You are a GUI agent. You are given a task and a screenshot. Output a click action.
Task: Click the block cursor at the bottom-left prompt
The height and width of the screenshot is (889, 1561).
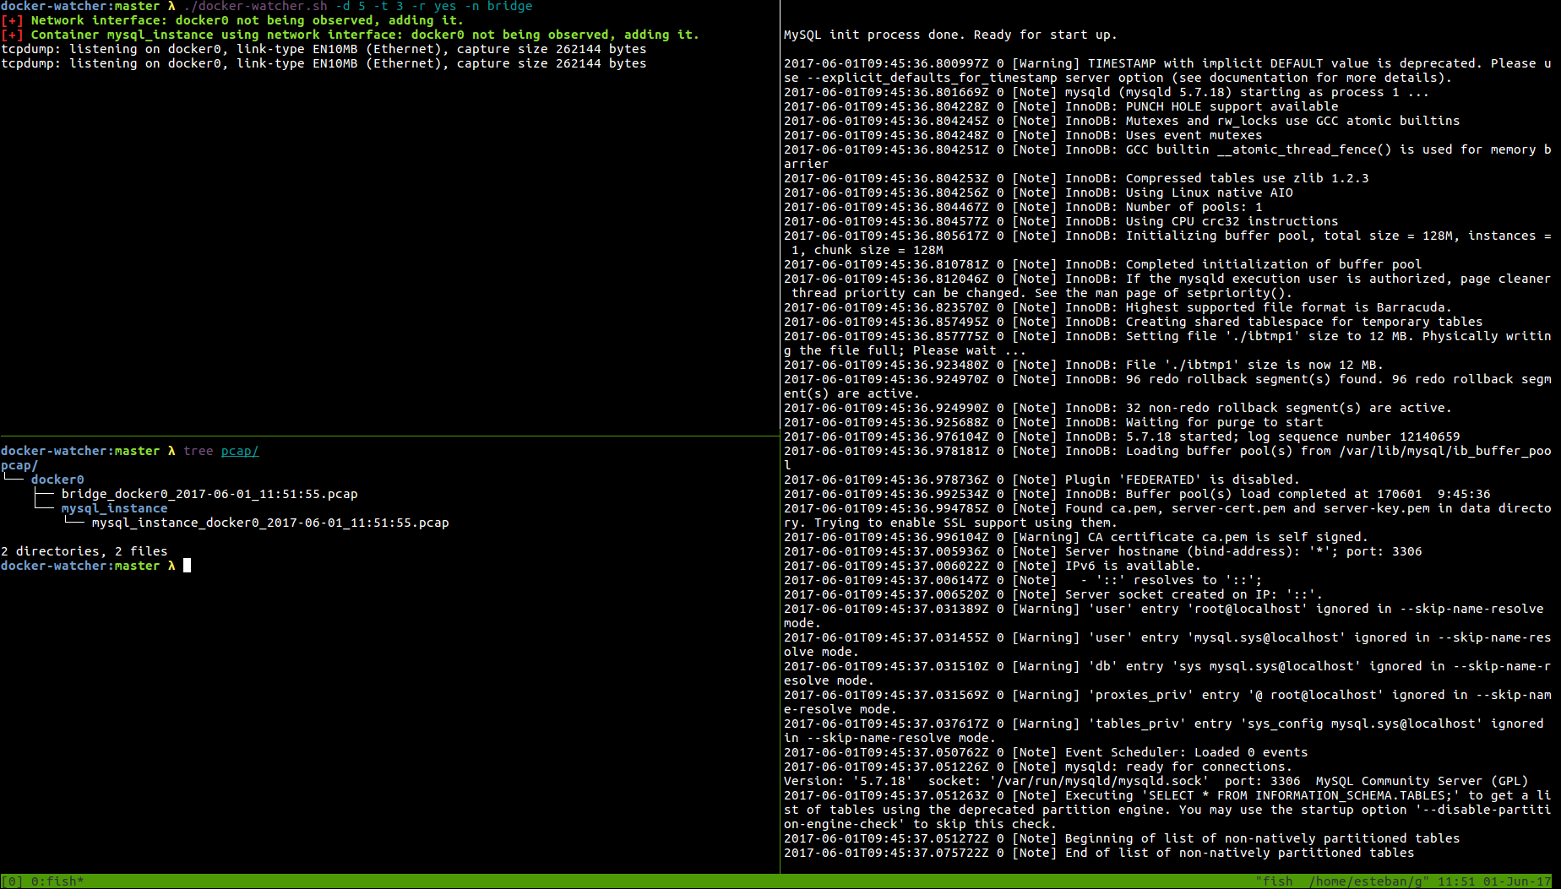tap(187, 566)
